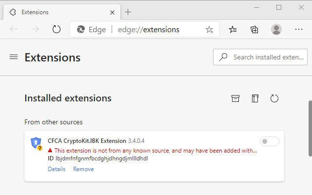Click the user profile avatar
This screenshot has height=195, width=312.
tap(276, 29)
